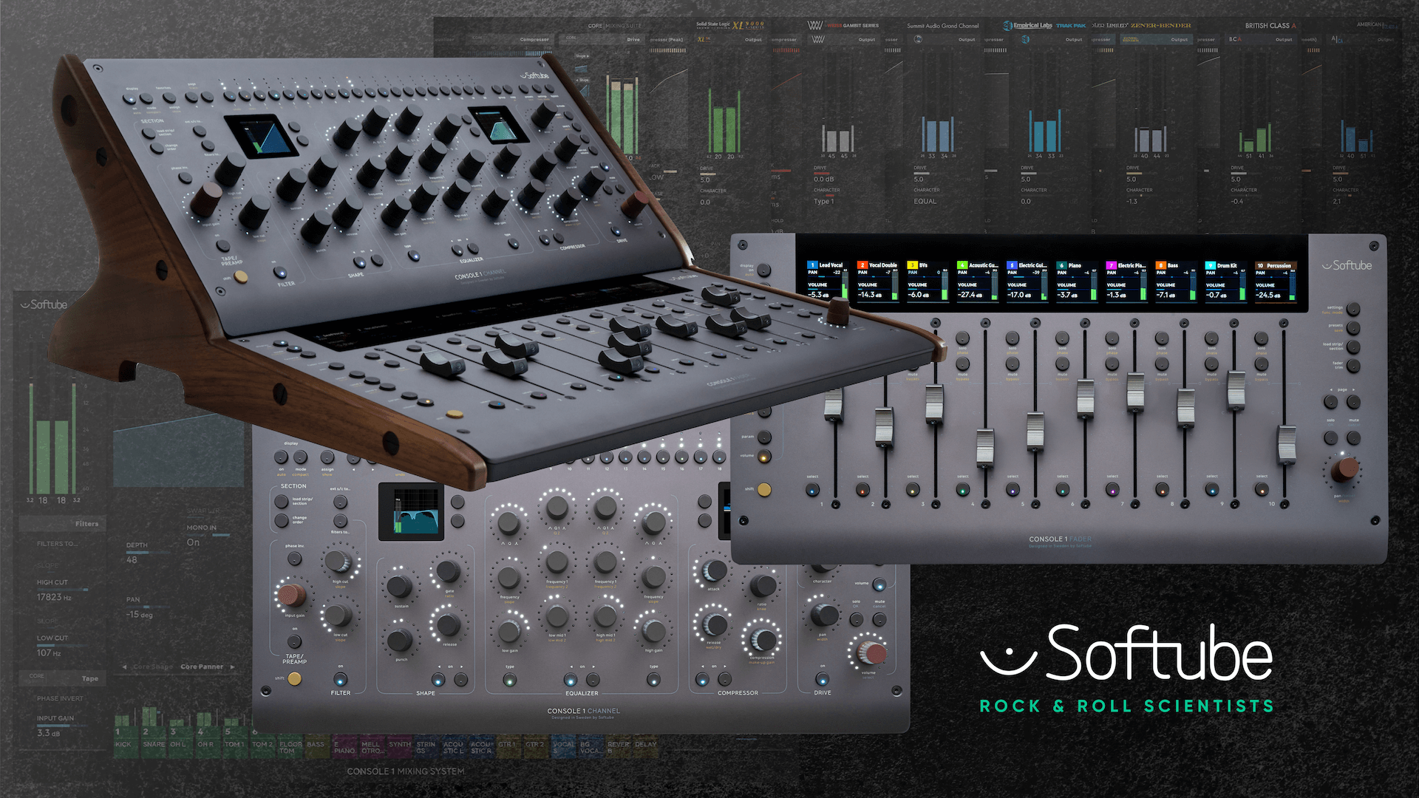Click the attack knob in the COMPRESSOR section

pyautogui.click(x=715, y=570)
